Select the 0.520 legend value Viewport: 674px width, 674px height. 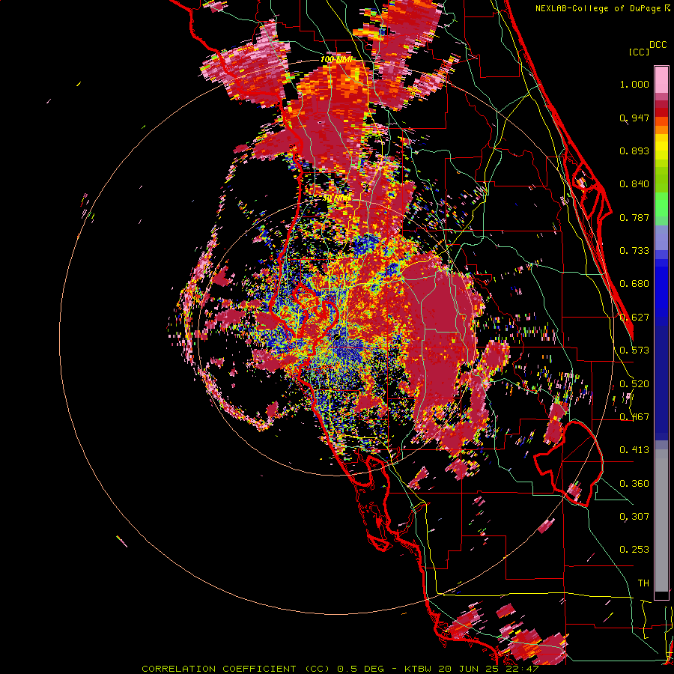point(634,384)
